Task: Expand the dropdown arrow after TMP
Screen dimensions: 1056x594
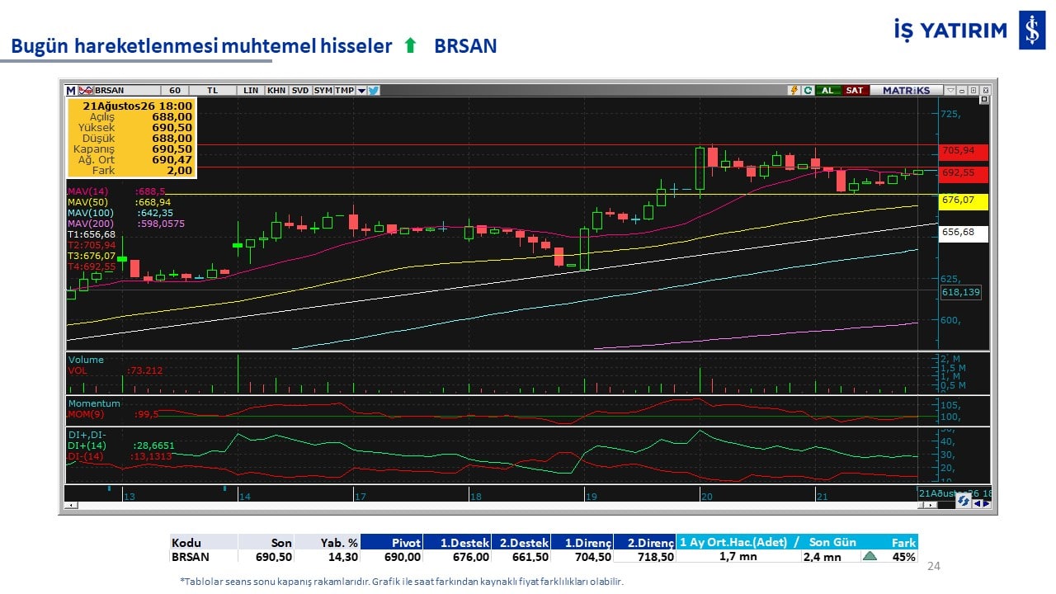Action: click(x=361, y=91)
